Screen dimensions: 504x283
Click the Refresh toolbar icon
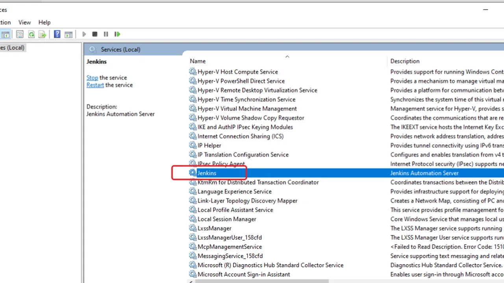click(31, 34)
